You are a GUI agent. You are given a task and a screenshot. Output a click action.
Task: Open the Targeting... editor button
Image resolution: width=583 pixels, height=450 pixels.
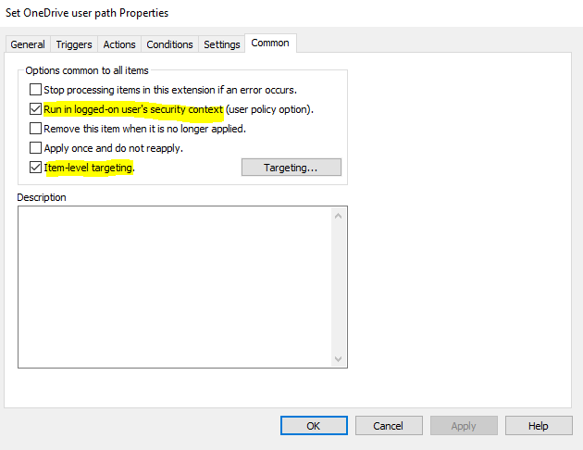(x=291, y=168)
